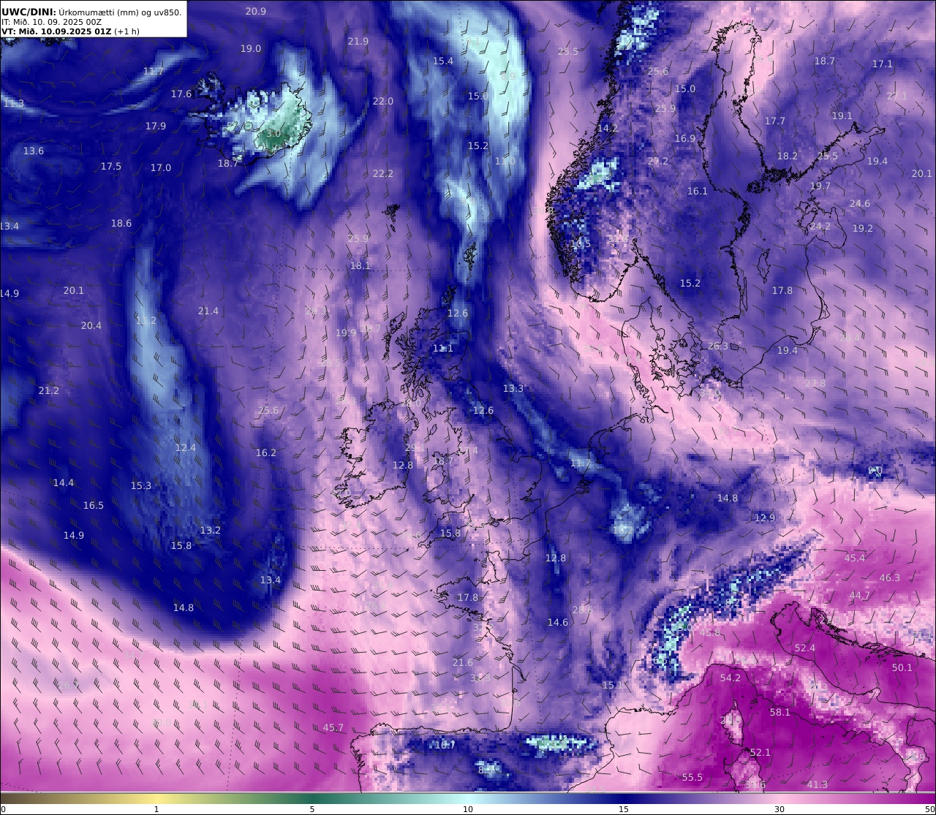Screen dimensions: 936x815
Task: Click the 1 tick on the colour scale
Action: pyautogui.click(x=156, y=808)
